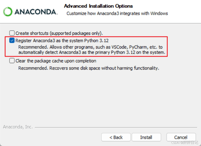Click the red highlight border around Register option
The height and width of the screenshot is (146, 201).
[86, 37]
